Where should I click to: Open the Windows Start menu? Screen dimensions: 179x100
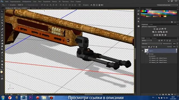point(3,98)
